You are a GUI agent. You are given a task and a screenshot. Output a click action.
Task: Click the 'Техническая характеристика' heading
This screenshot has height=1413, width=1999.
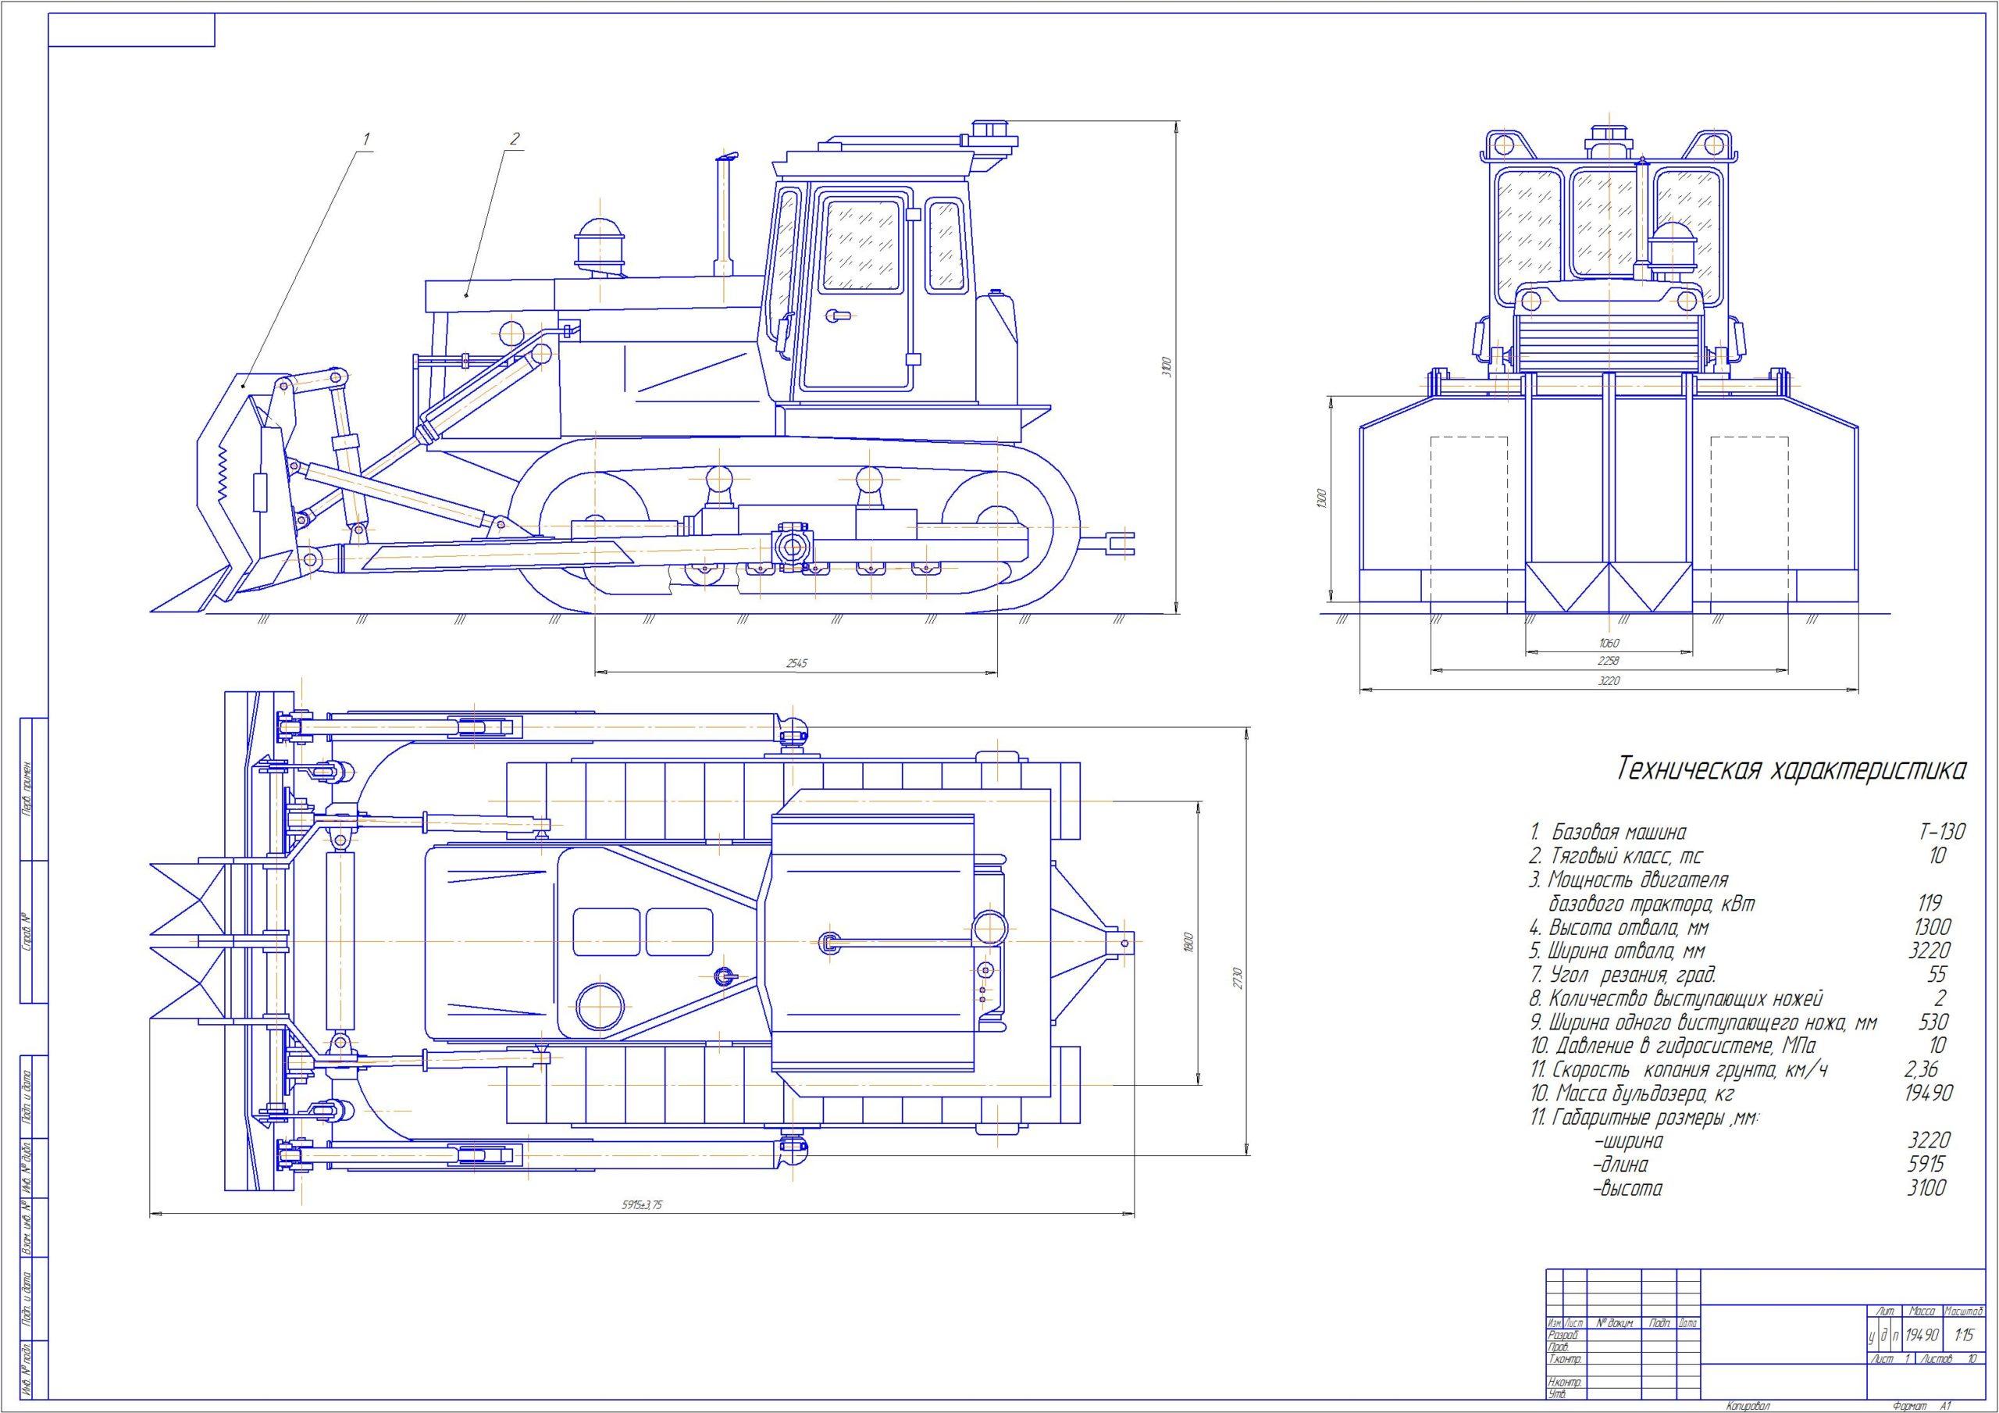1791,769
